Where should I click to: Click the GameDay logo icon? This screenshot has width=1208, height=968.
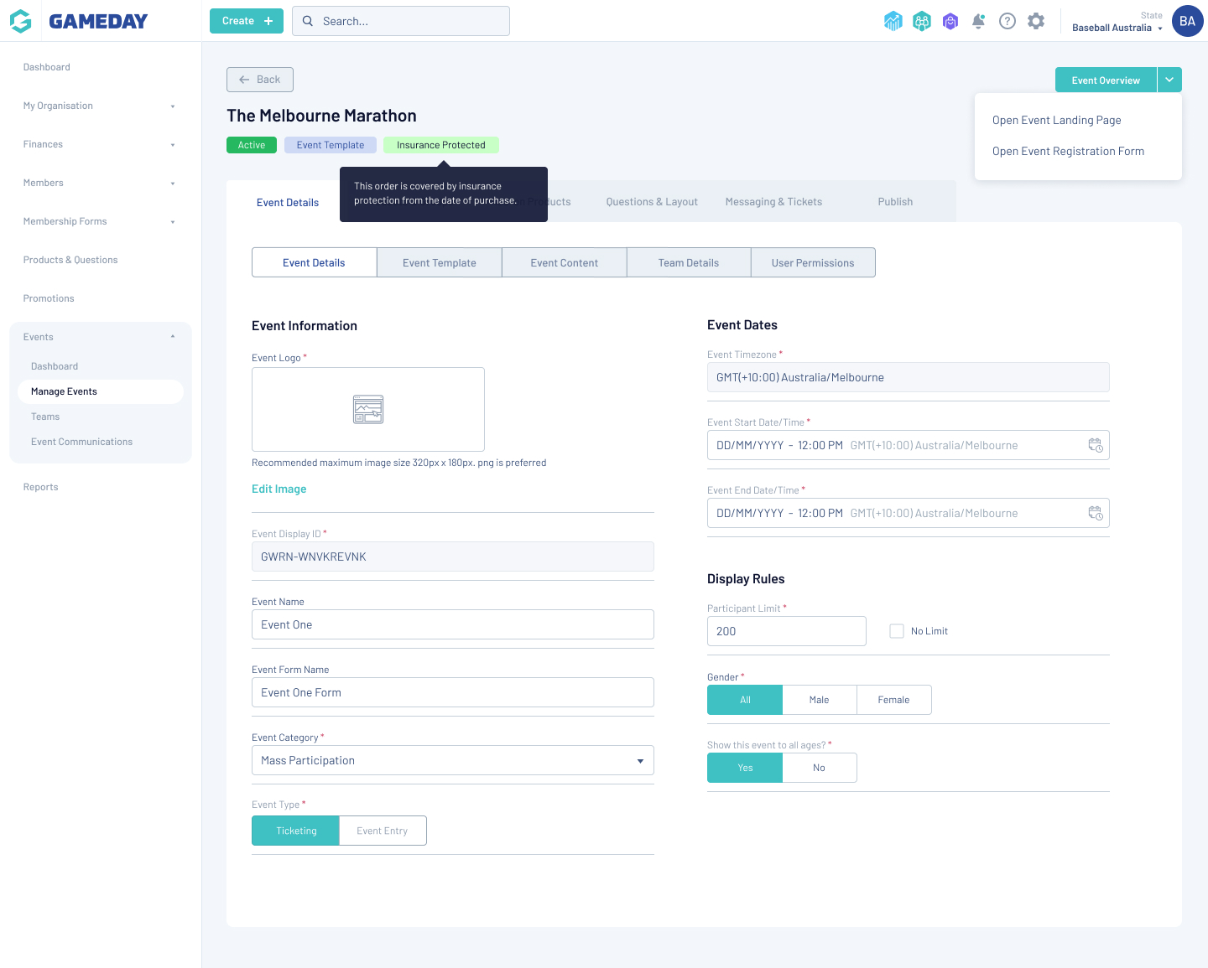(x=21, y=21)
